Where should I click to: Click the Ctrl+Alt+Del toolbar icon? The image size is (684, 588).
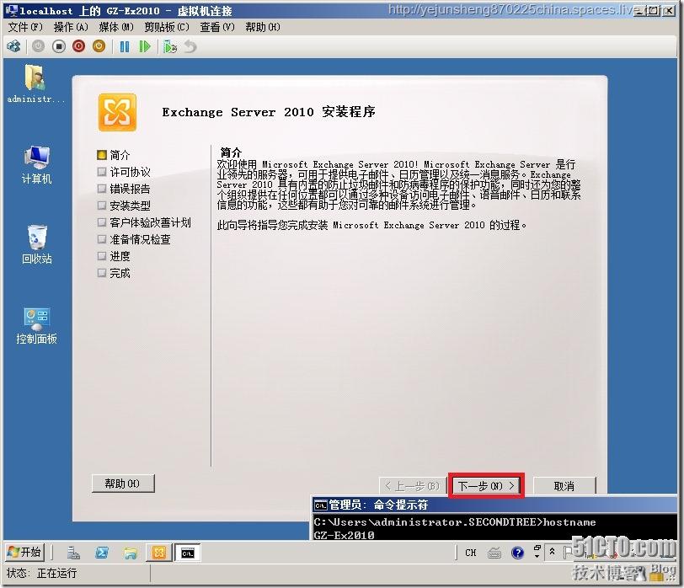pos(13,46)
